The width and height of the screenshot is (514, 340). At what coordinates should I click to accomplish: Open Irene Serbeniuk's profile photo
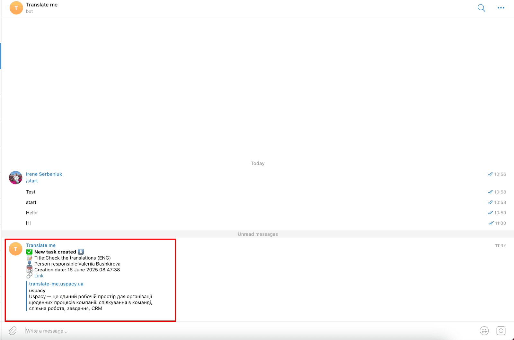[x=15, y=178]
